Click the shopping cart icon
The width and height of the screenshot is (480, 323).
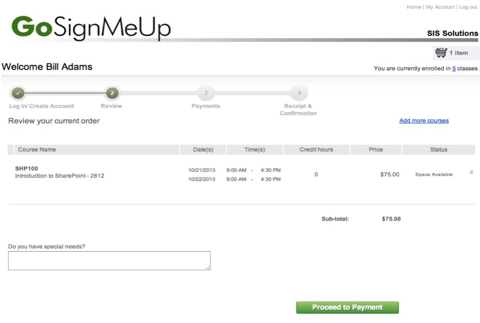(x=441, y=52)
